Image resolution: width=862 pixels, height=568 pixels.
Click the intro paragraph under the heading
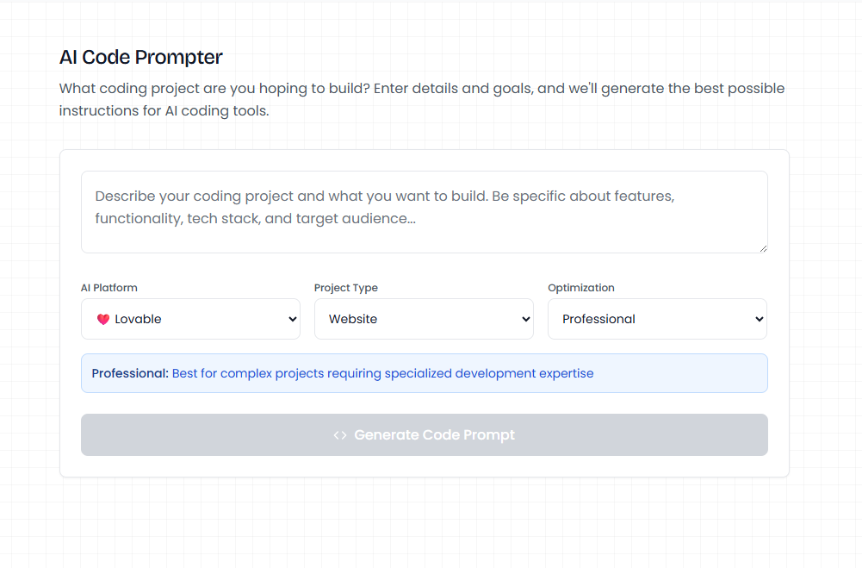click(x=422, y=99)
